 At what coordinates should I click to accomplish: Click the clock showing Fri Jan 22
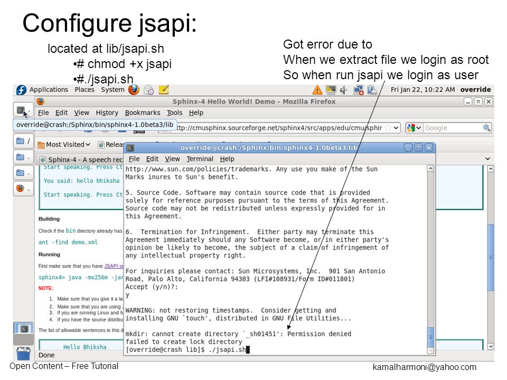click(x=422, y=90)
